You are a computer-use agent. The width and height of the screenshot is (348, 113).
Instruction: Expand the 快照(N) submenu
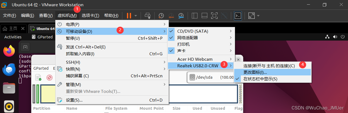[x=112, y=69]
